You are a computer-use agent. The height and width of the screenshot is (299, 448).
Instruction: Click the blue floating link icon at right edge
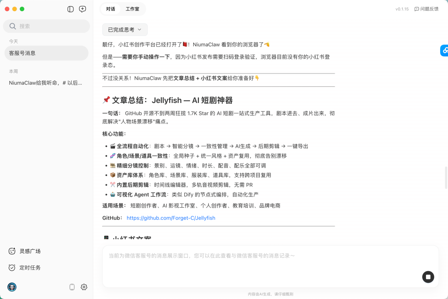[444, 51]
